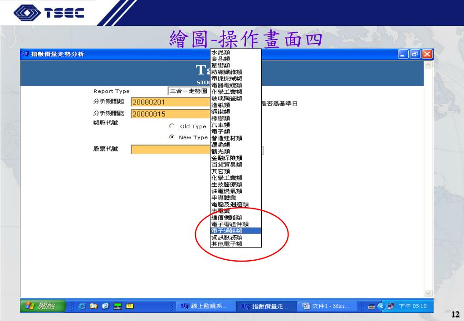
Task: Pick 造紙類 in the dropdown list
Action: 235,105
